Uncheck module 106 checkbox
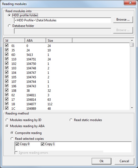The width and height of the screenshot is (138, 168). pos(7,86)
